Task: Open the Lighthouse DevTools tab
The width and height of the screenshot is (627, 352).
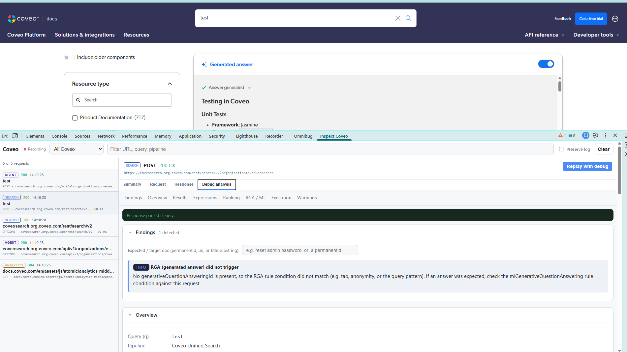Action: pyautogui.click(x=247, y=136)
